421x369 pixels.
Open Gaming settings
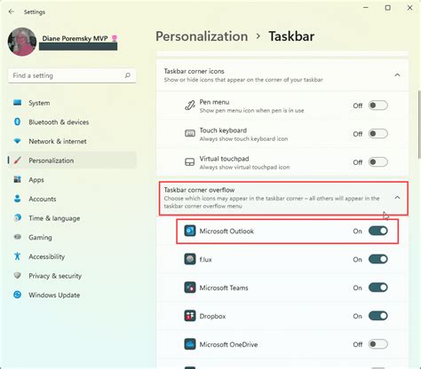[72, 238]
